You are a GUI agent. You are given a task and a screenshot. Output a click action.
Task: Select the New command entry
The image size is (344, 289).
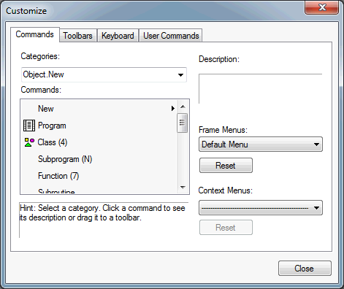99,109
